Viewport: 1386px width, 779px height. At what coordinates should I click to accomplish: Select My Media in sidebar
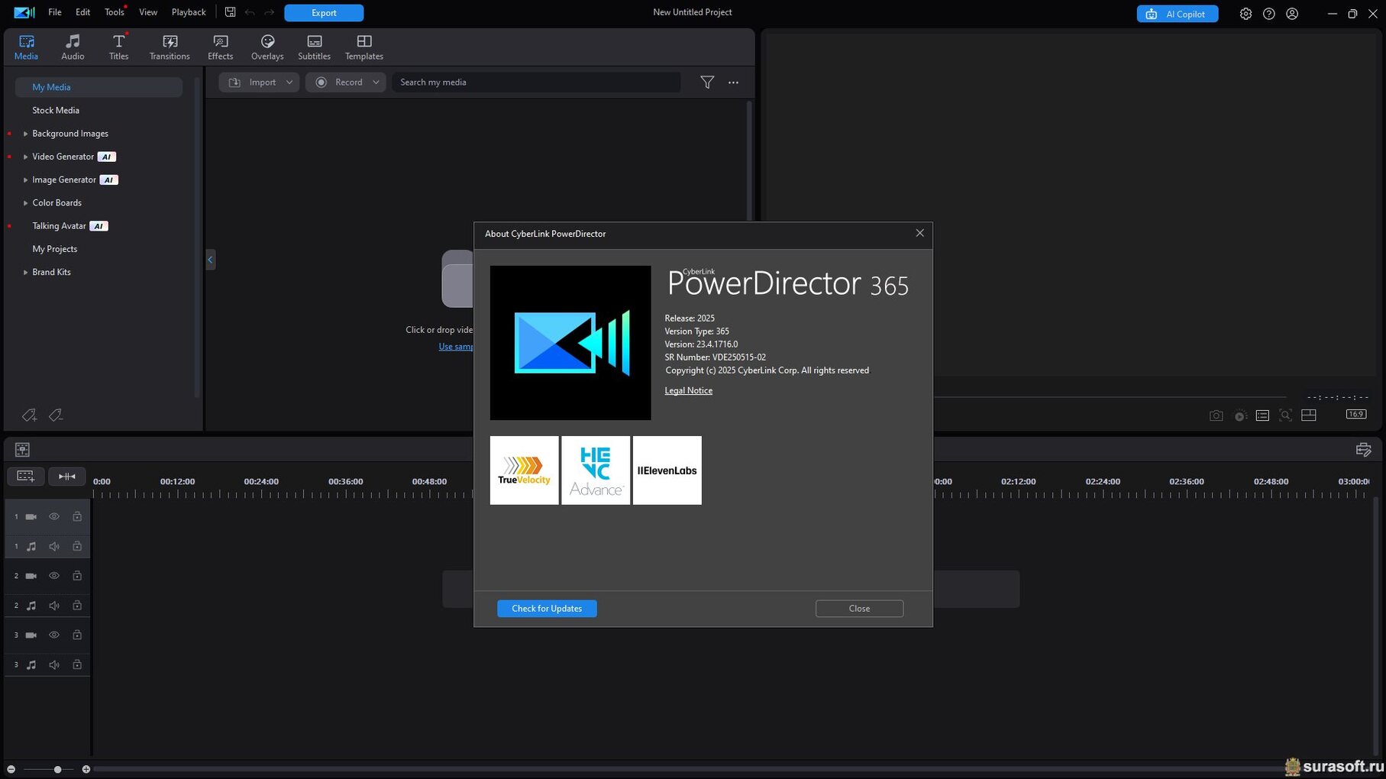coord(99,87)
